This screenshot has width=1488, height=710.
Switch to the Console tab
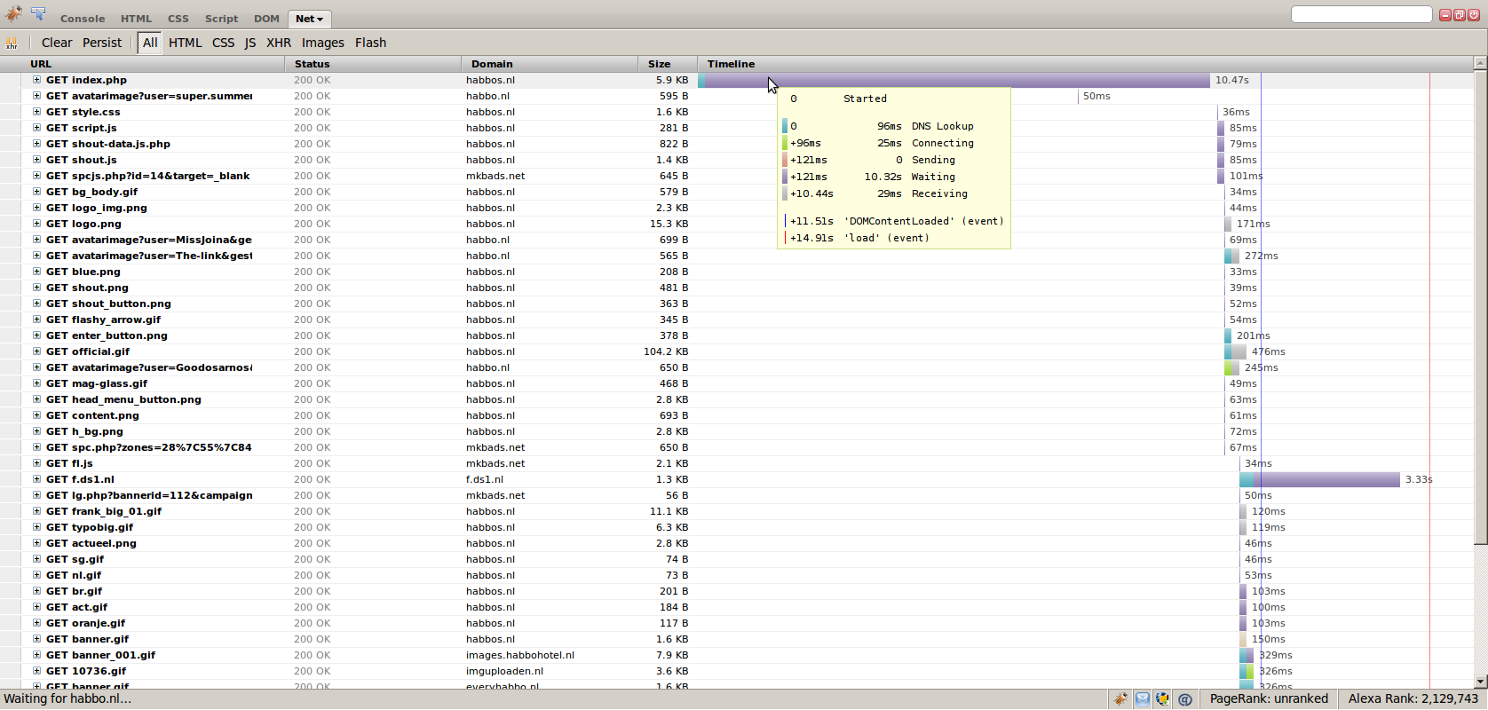(83, 19)
